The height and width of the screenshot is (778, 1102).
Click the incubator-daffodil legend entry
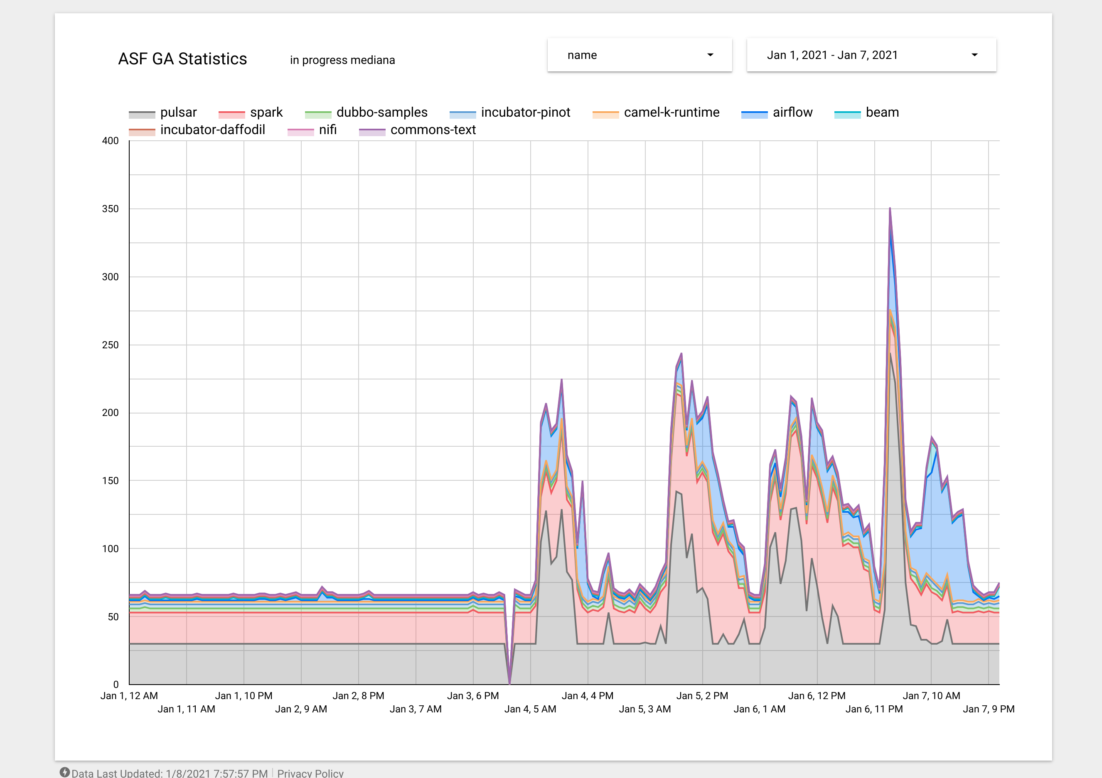212,130
